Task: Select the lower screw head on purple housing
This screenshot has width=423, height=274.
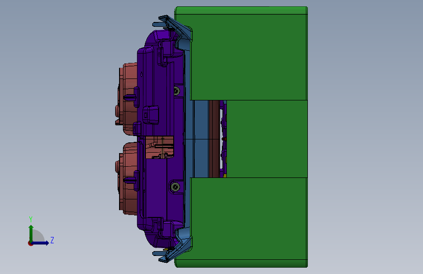Action: pos(175,187)
